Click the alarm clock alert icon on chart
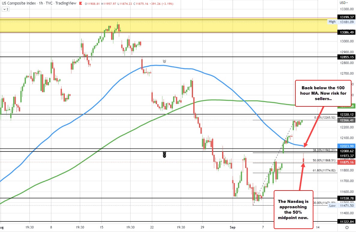Image resolution: width=356 pixels, height=232 pixels. pyautogui.click(x=164, y=61)
